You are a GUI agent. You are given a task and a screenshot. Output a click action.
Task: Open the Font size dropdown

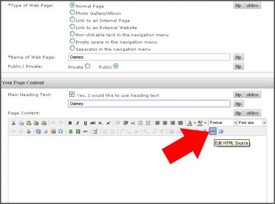click(251, 123)
